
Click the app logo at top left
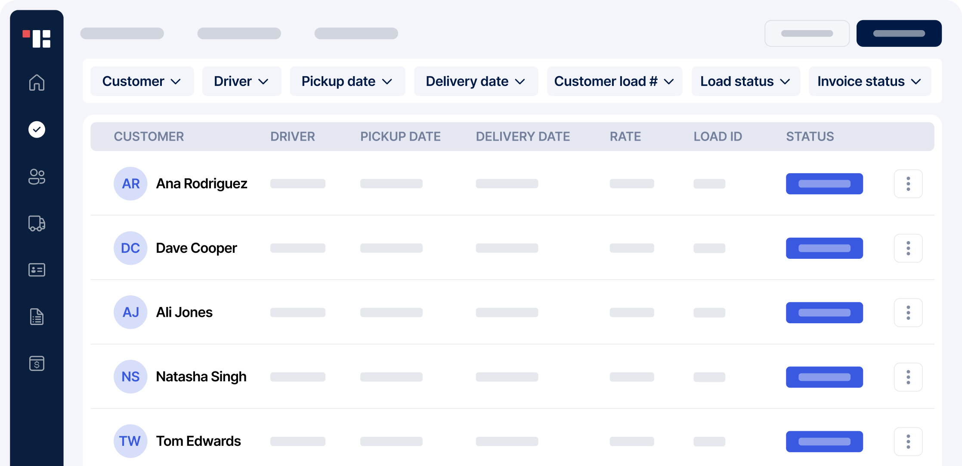37,39
